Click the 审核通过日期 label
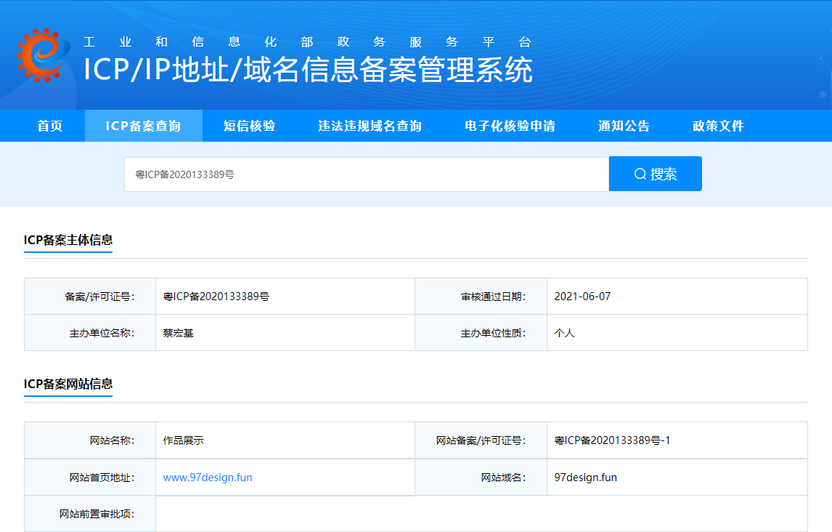 tap(494, 297)
